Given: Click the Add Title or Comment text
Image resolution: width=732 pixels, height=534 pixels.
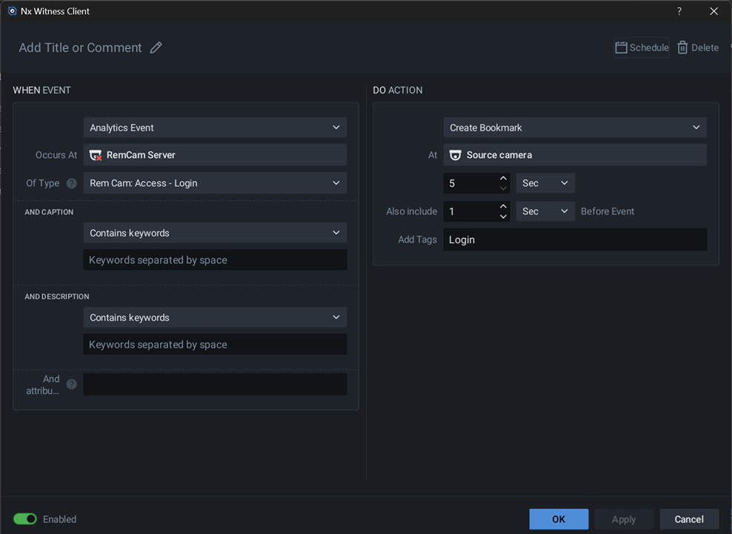Looking at the screenshot, I should [80, 47].
